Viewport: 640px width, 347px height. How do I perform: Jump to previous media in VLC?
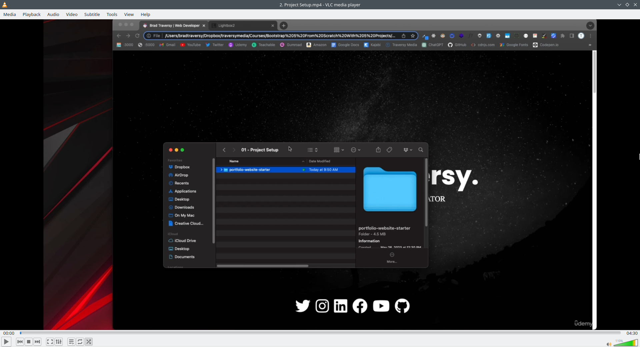point(20,342)
